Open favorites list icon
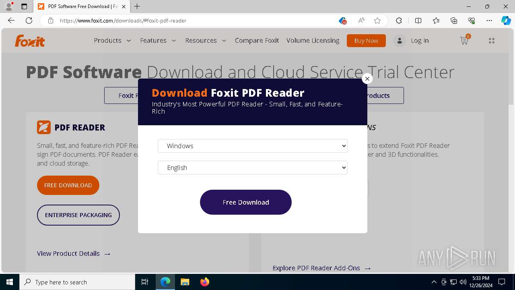The height and width of the screenshot is (290, 515). [x=436, y=21]
